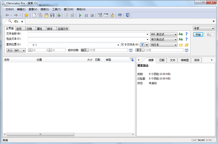Switch to the 匹配 results tab
This screenshot has height=144, width=218.
162,60
